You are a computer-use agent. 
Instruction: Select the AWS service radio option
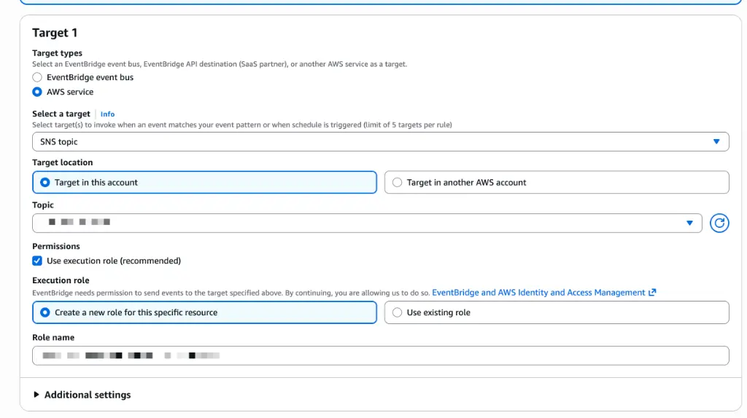(37, 92)
